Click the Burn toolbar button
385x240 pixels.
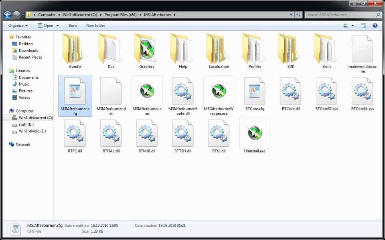[73, 26]
